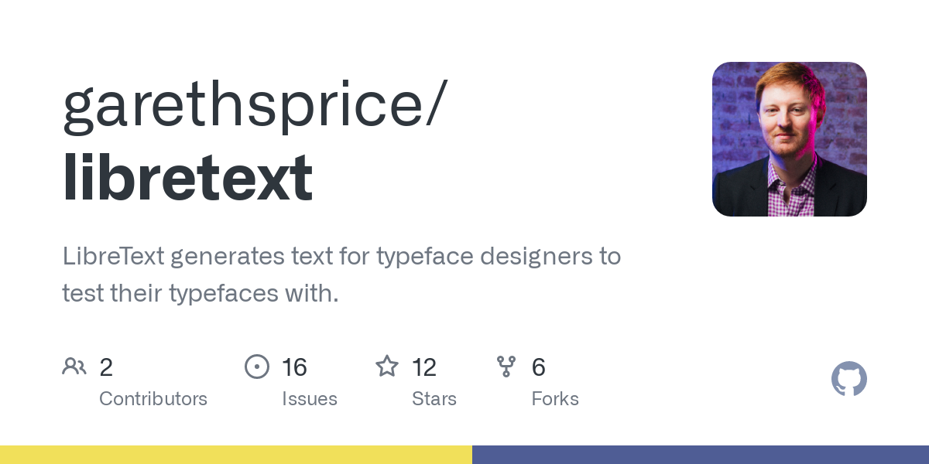Click the Stars star icon
929x464 pixels.
pos(386,366)
